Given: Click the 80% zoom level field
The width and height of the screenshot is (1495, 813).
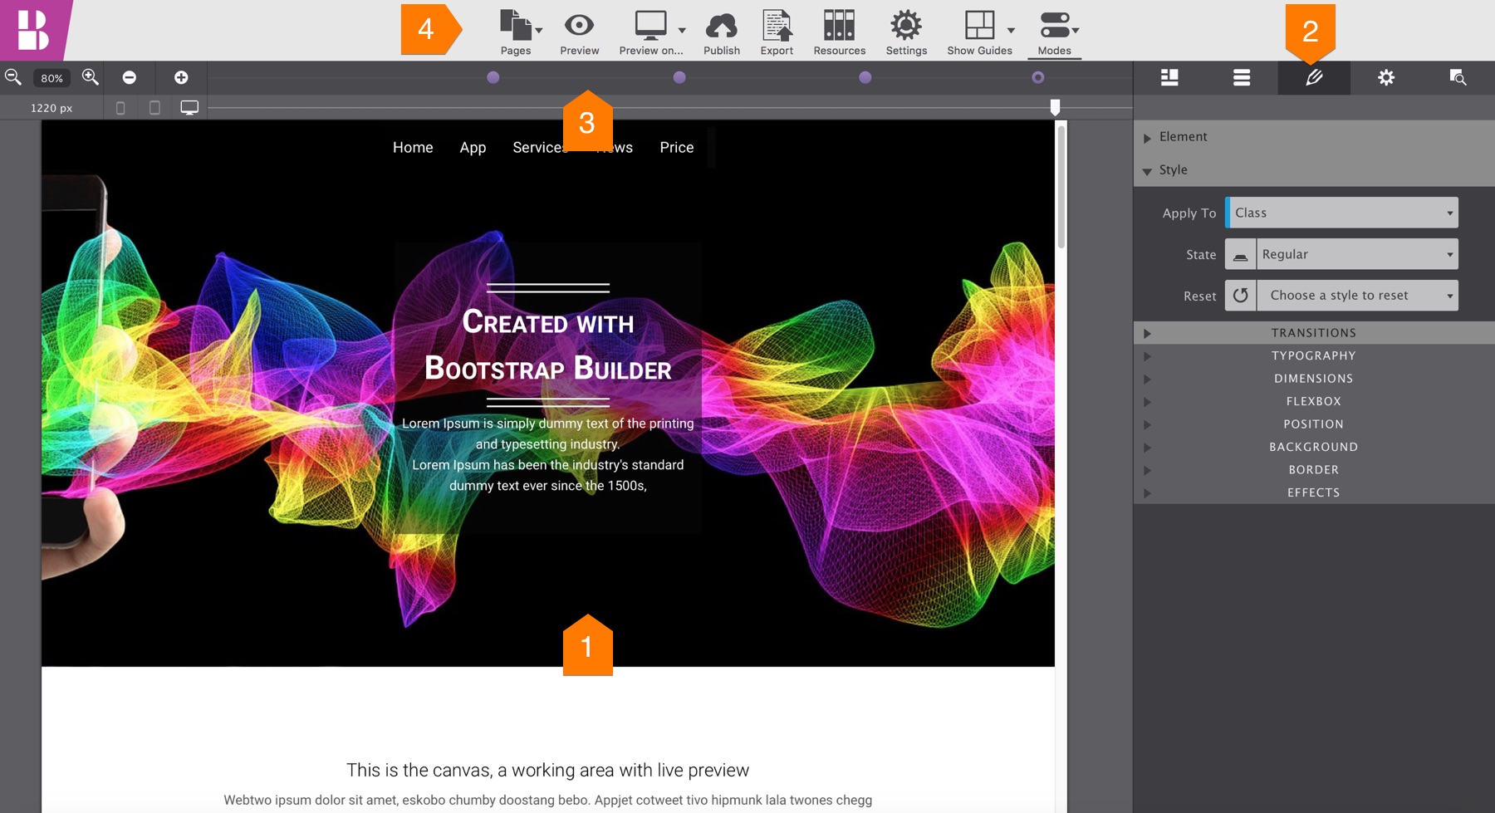Looking at the screenshot, I should point(51,78).
